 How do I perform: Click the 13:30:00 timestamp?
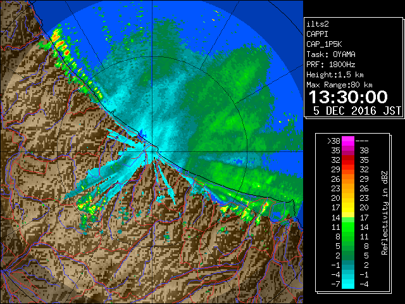point(348,97)
